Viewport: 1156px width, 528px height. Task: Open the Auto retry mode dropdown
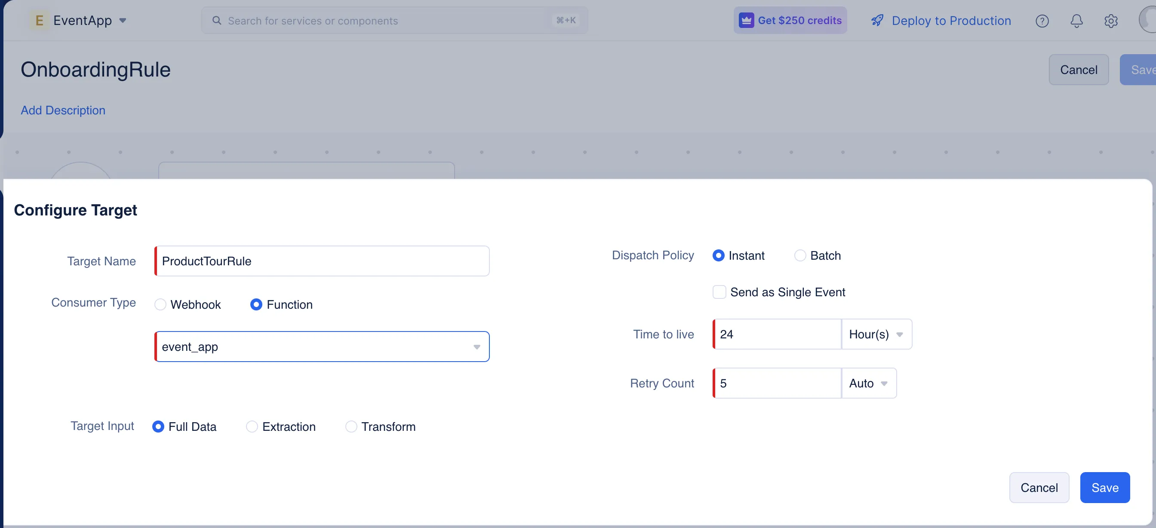click(x=869, y=384)
